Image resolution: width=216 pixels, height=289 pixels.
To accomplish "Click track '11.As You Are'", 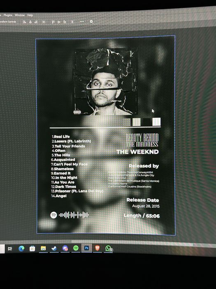I will point(63,182).
